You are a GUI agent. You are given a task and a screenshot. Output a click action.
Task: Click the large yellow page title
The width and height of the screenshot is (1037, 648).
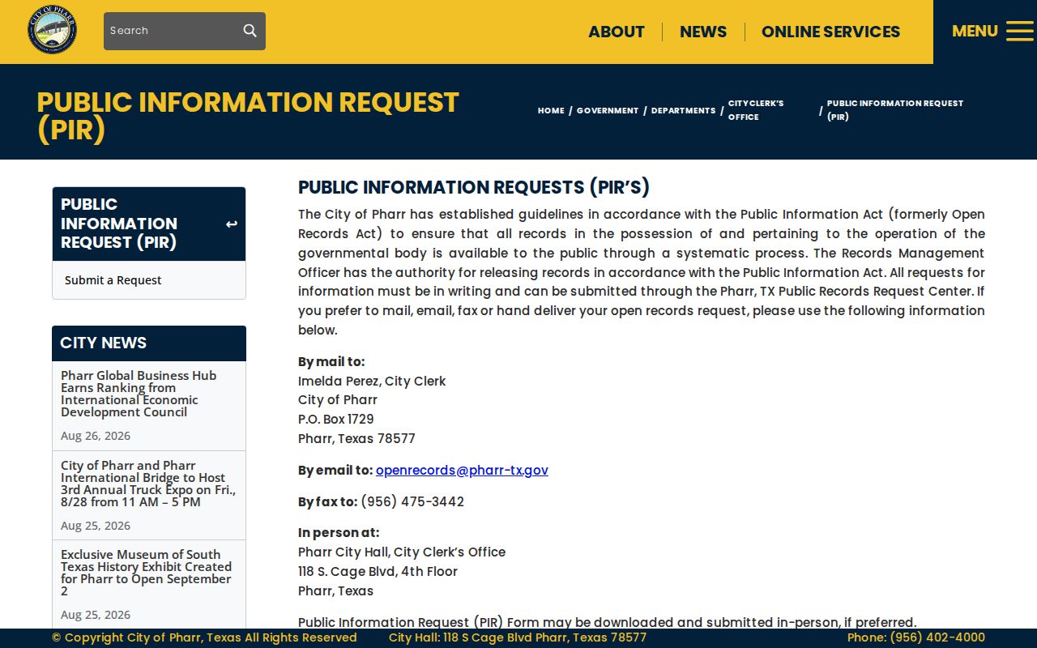pos(248,116)
